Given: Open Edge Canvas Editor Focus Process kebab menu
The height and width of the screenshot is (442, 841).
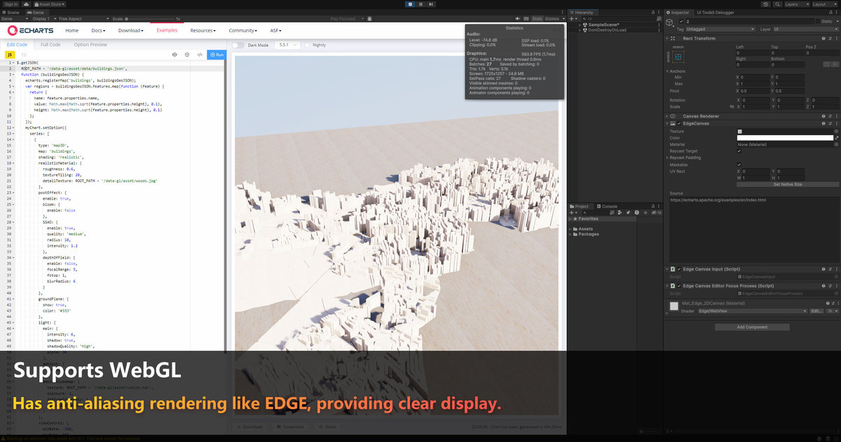Looking at the screenshot, I should click(x=835, y=286).
